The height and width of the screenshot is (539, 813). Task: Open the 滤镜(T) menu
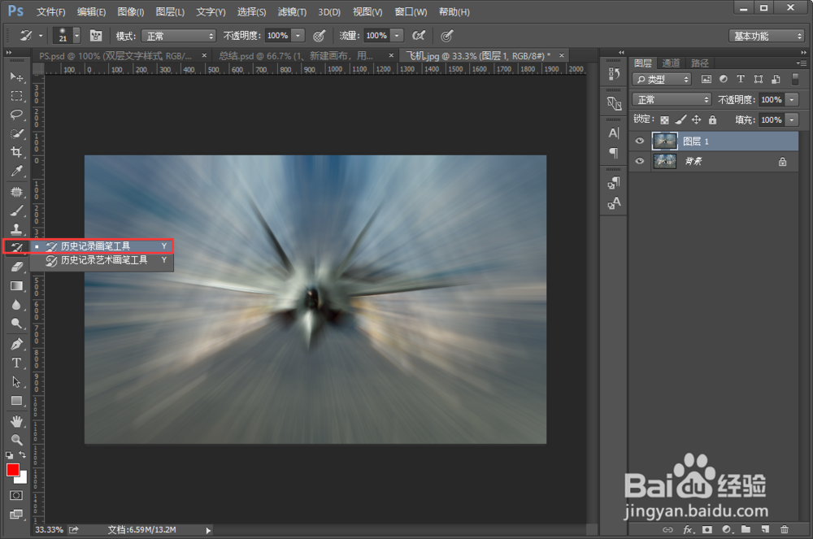pos(292,12)
